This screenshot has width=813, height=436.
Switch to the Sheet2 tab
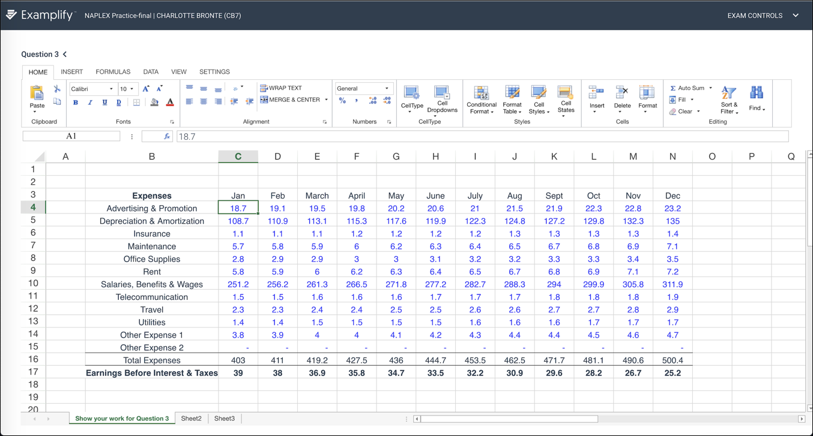(192, 419)
